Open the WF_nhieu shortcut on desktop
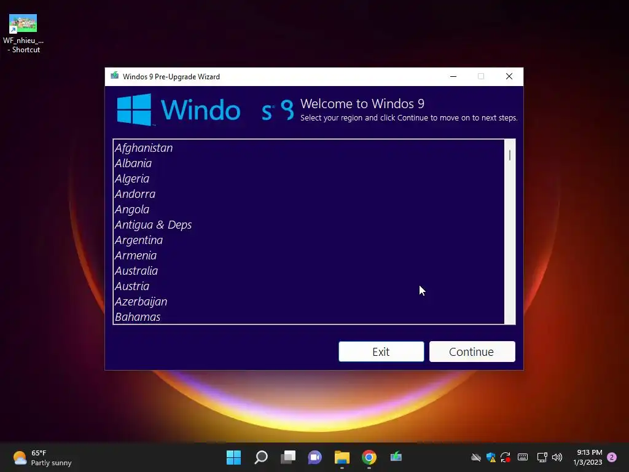This screenshot has height=472, width=629. coord(23,34)
